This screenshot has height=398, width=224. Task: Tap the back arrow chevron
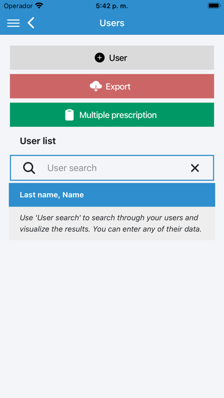[31, 23]
